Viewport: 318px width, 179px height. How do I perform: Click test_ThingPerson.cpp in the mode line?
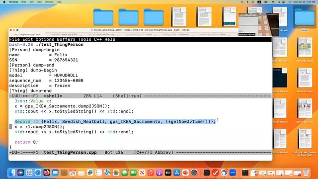[x=70, y=152]
